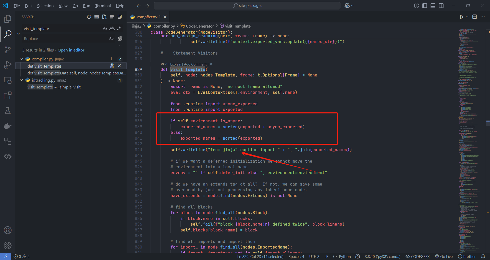490x260 pixels.
Task: Click the Manage gear icon
Action: click(8, 245)
